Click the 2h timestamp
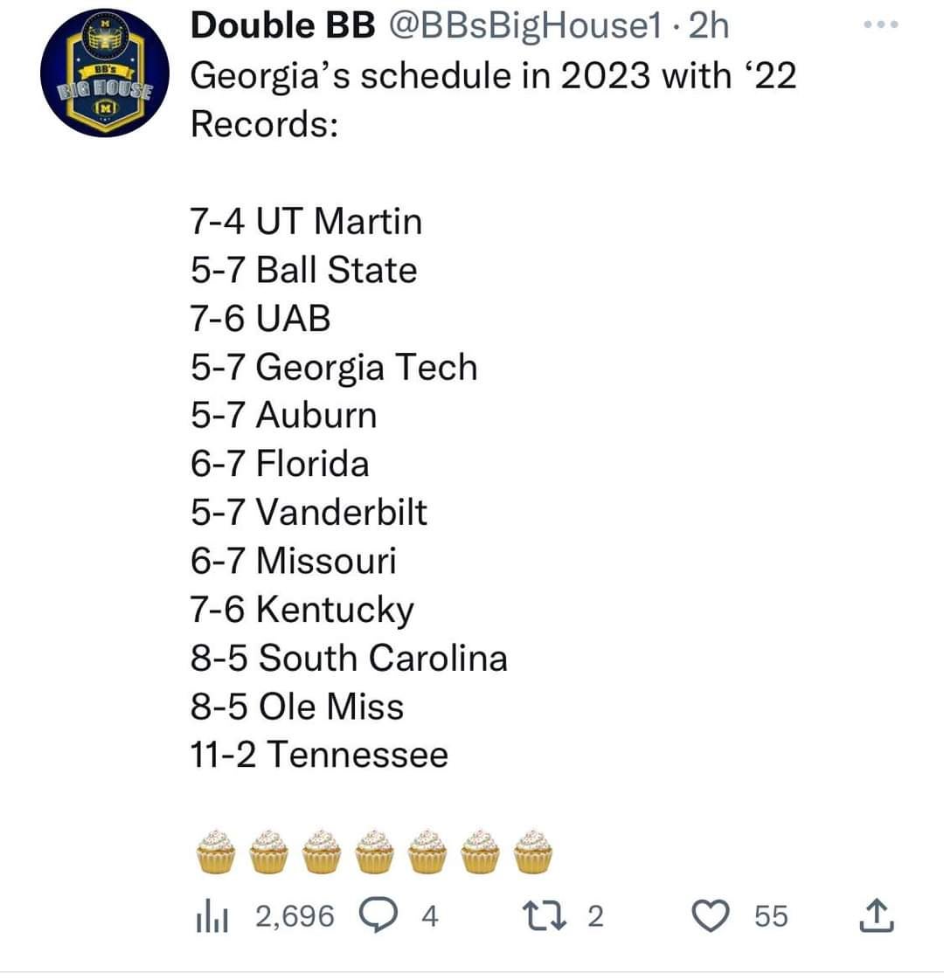 click(x=709, y=26)
